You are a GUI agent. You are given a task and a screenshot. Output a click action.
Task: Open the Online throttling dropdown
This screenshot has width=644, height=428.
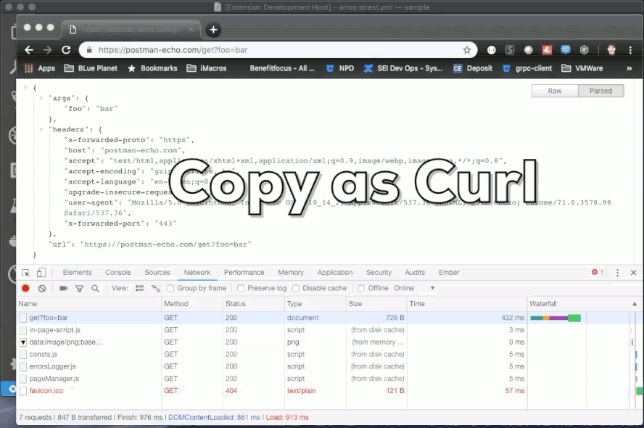(x=414, y=288)
